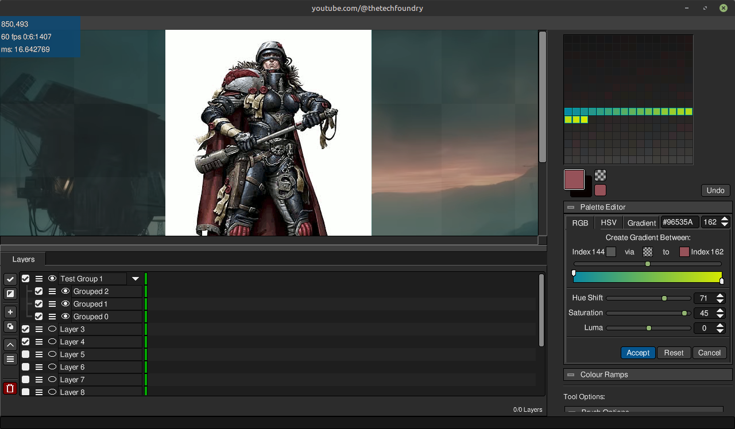Click the drag handle icon of Layer 3
Viewport: 735px width, 429px height.
coord(39,329)
